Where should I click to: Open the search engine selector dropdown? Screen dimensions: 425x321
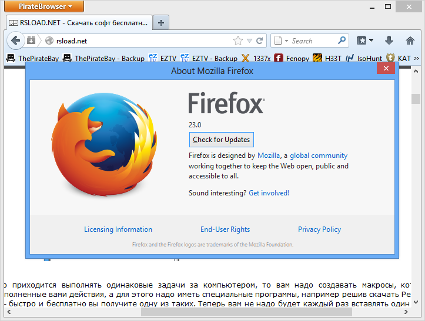pyautogui.click(x=280, y=41)
